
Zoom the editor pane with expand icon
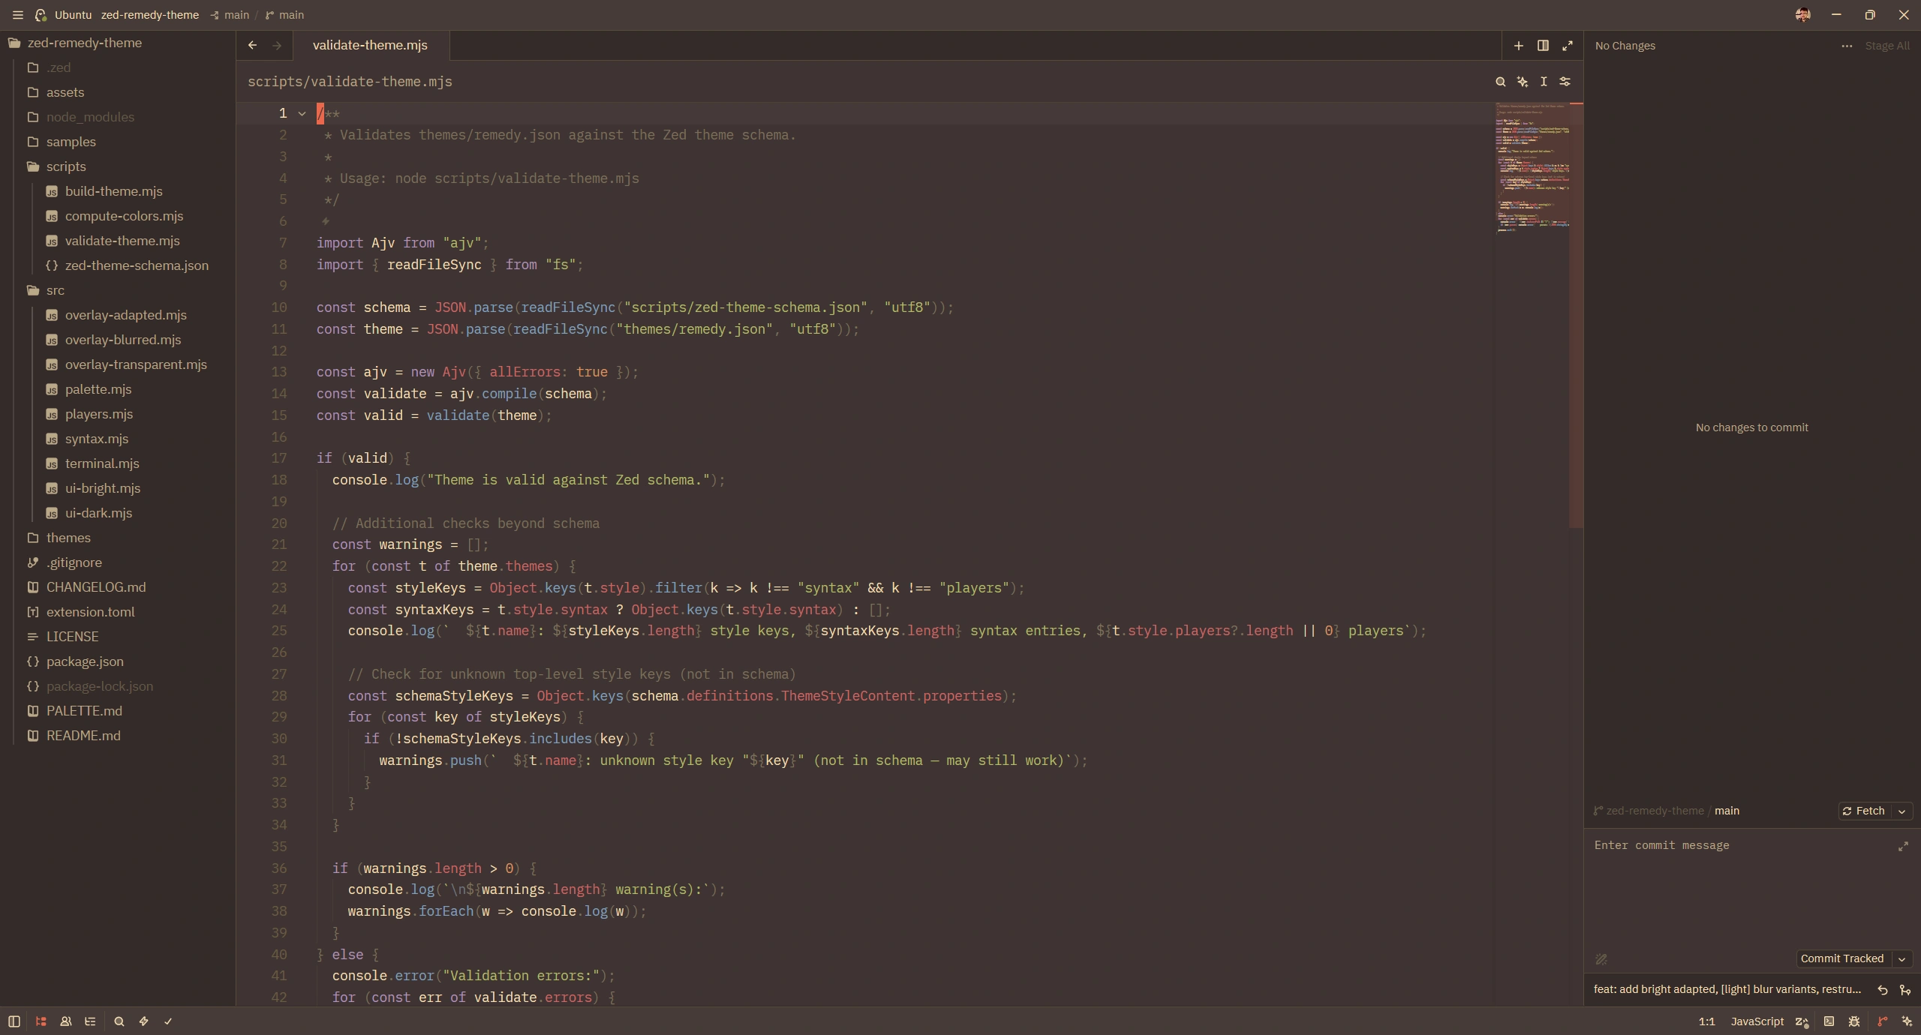coord(1568,46)
